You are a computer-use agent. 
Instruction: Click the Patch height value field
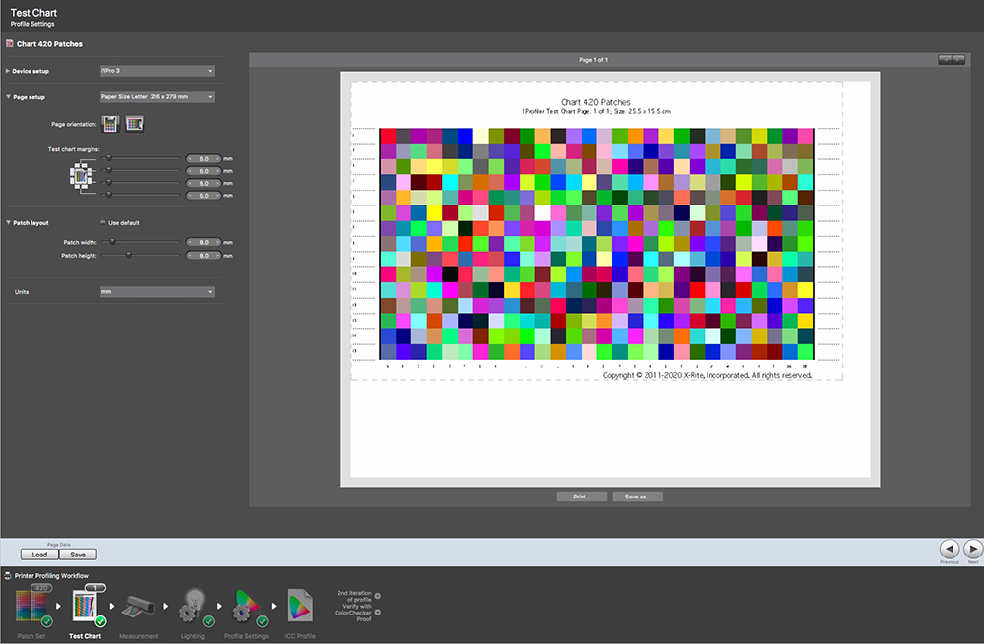tap(204, 255)
